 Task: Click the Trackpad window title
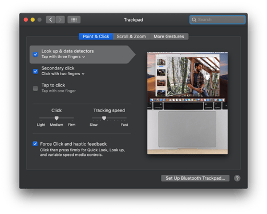(133, 20)
